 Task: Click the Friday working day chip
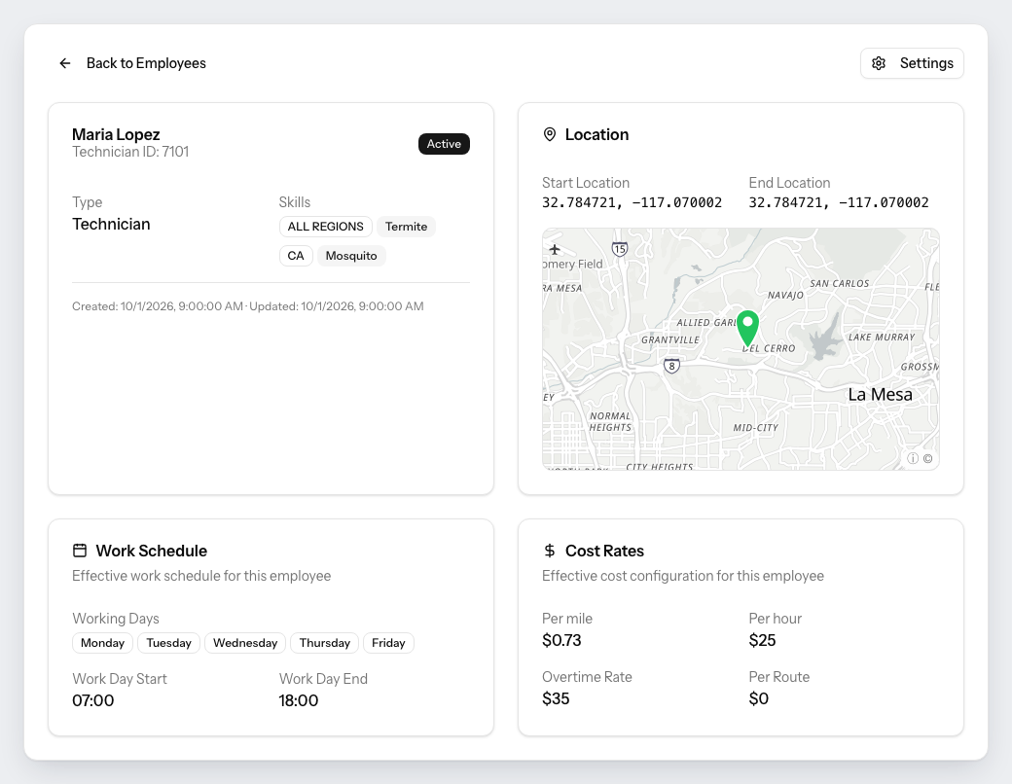click(x=388, y=643)
